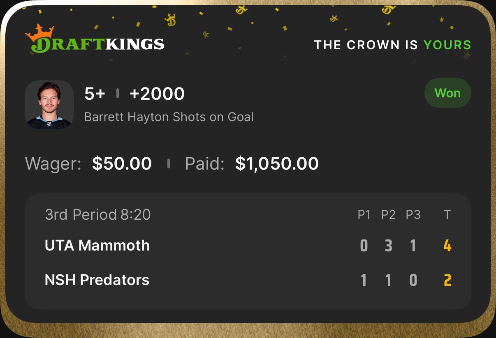Click the 3rd Period 8:20 game clock
The height and width of the screenshot is (338, 496).
[98, 214]
